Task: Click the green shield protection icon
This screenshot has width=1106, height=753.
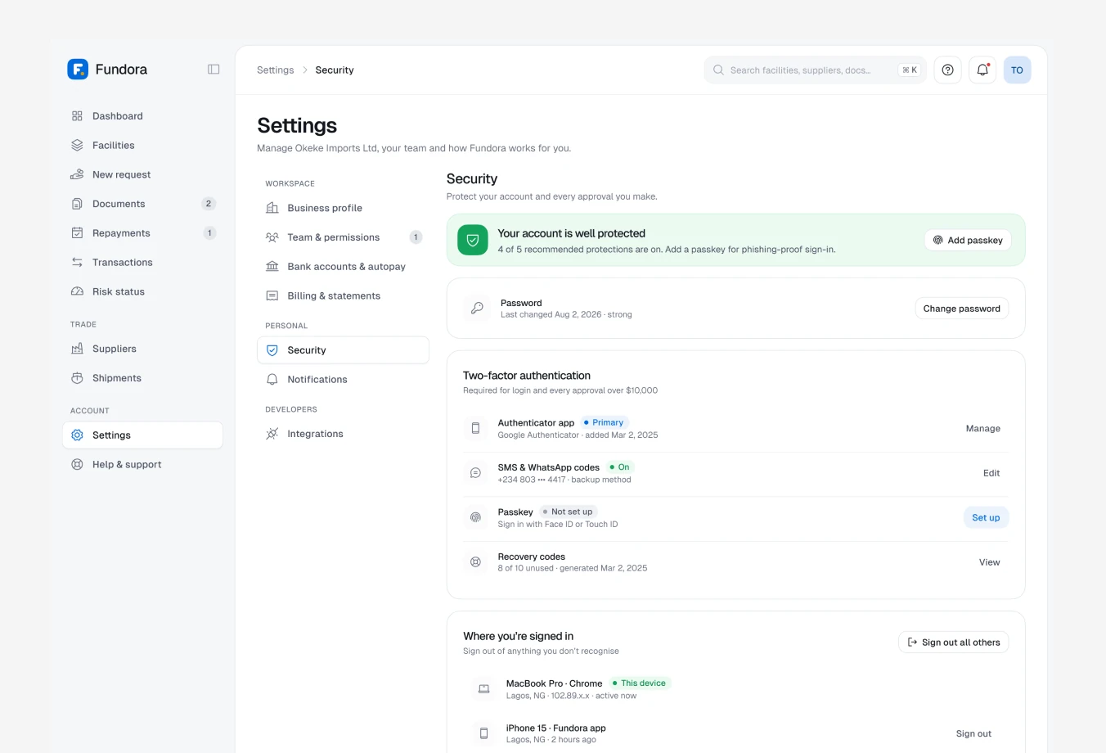Action: pos(473,241)
